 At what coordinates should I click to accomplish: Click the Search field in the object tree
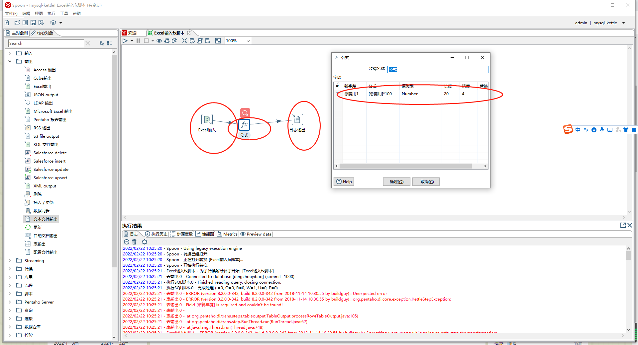(x=46, y=43)
